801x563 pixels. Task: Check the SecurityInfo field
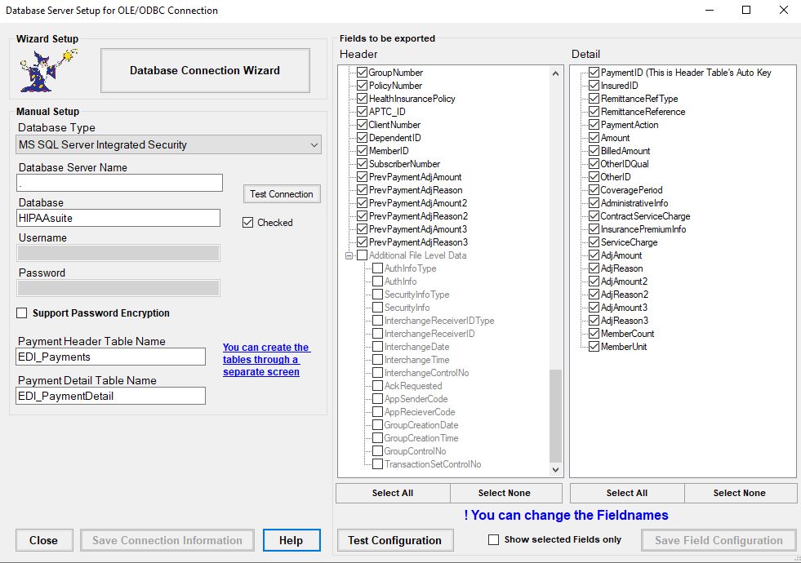tap(377, 308)
